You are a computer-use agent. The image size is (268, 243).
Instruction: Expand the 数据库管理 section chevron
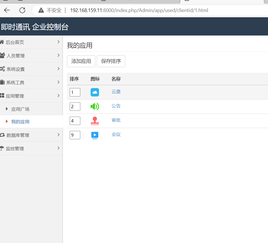[59, 135]
